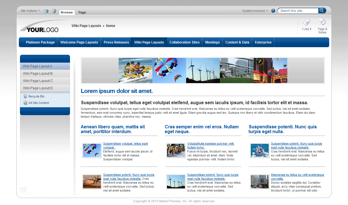Open the Press Releases section

tap(116, 42)
